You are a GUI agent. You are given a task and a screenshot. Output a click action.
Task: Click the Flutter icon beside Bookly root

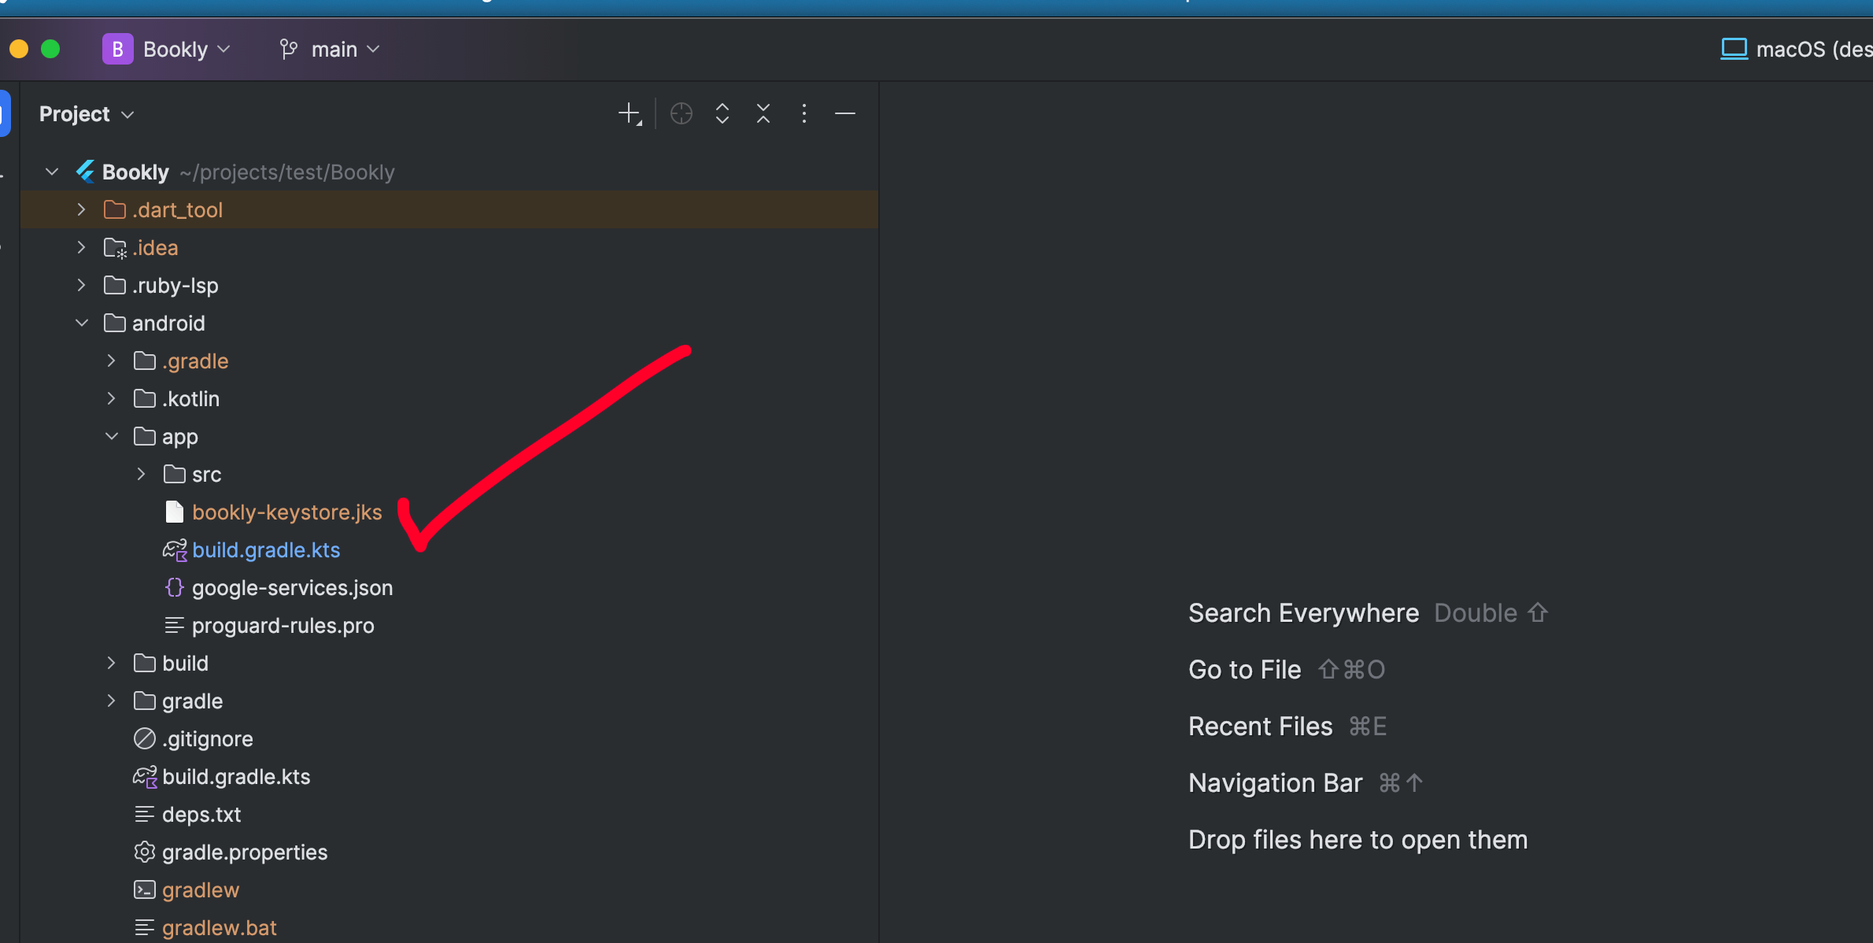[x=86, y=172]
